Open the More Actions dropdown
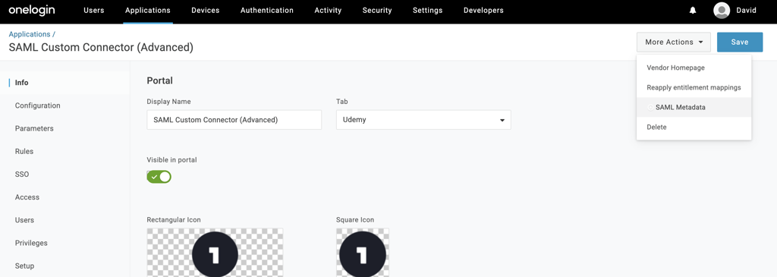Screen dimensions: 777x277 point(674,42)
